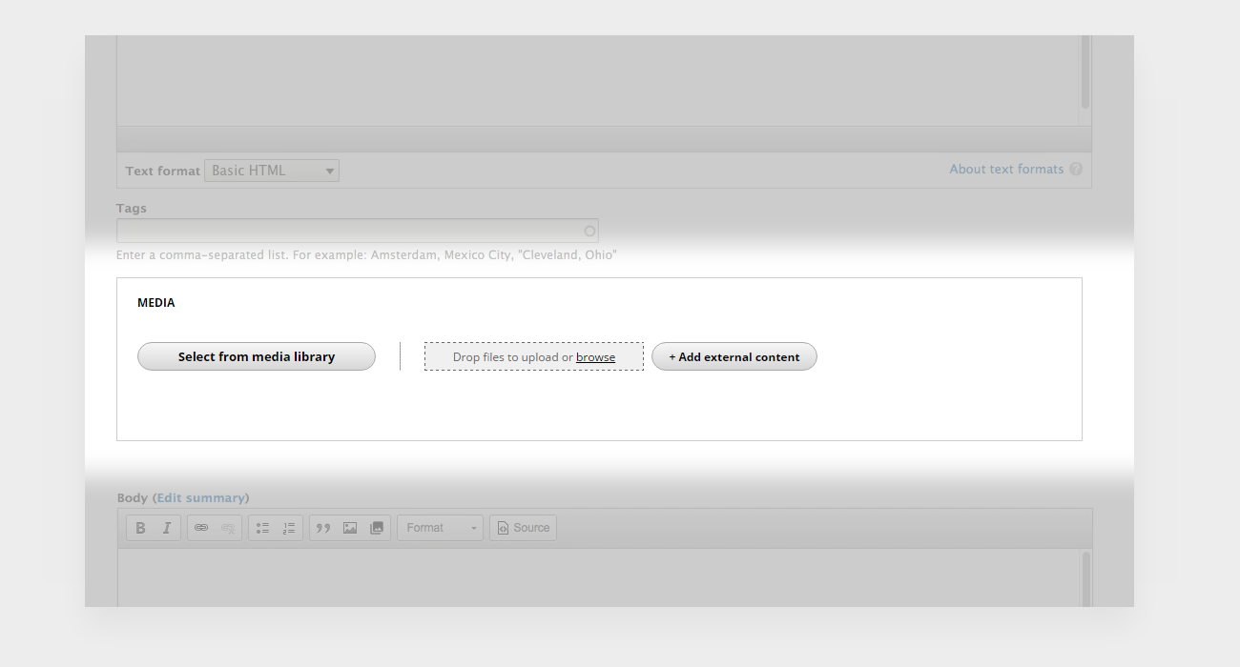Open the Text format dropdown

(x=271, y=170)
